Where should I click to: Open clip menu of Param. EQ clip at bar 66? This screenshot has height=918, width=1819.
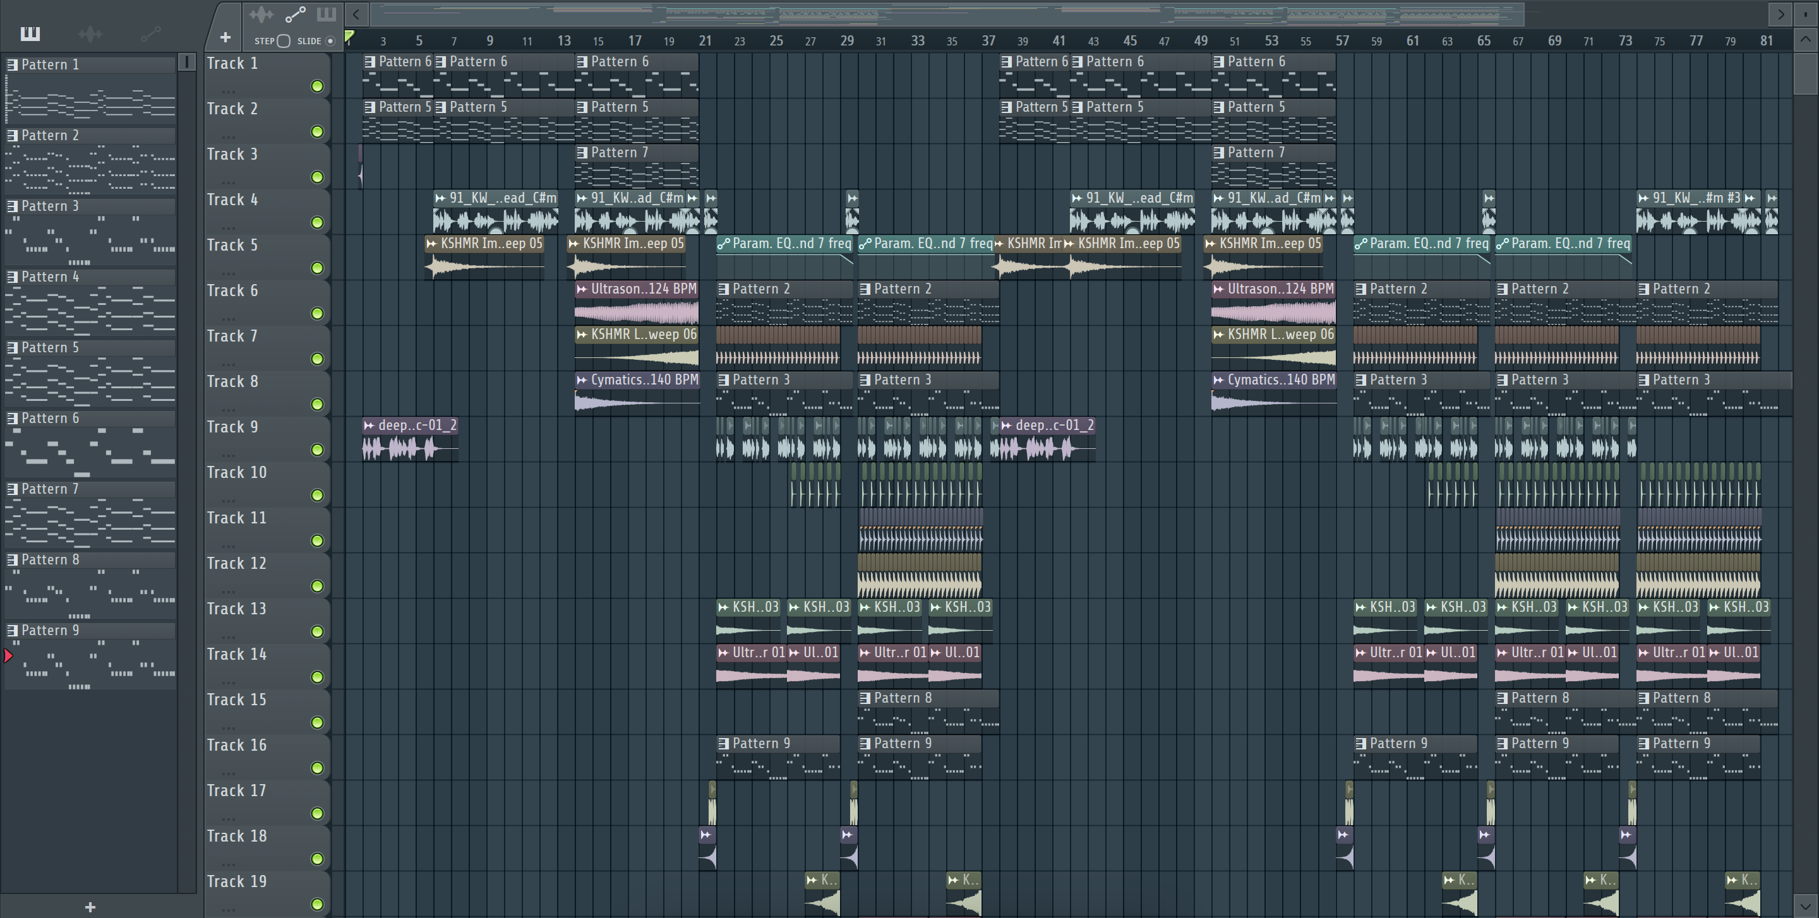[1502, 244]
